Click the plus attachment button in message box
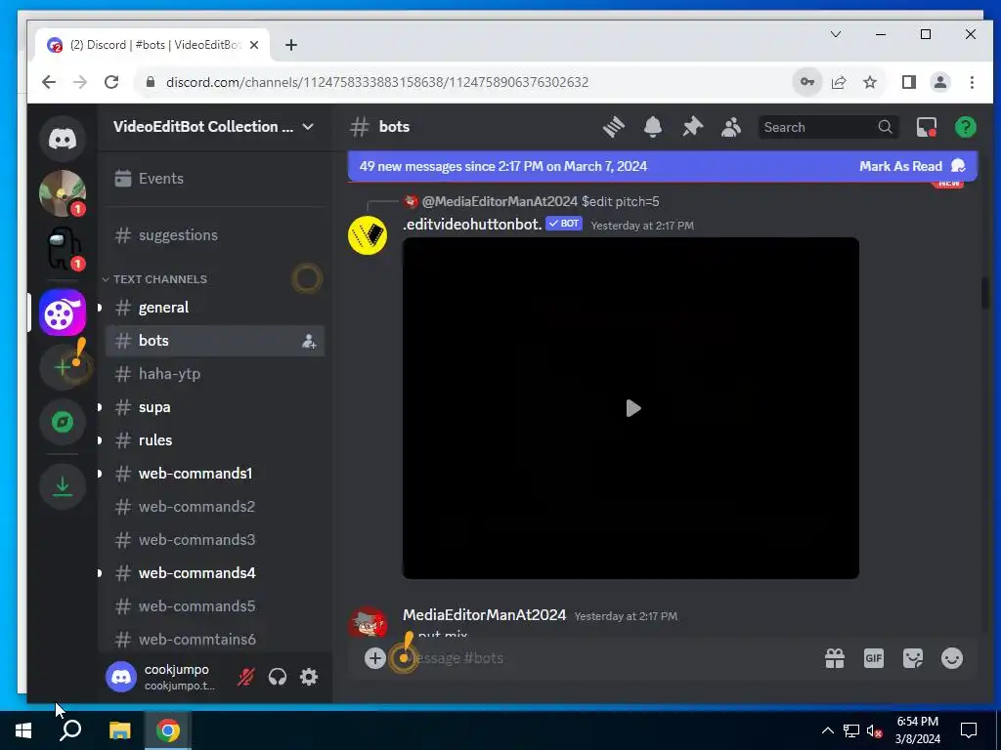Screen dimensions: 1001x750 [x=375, y=658]
